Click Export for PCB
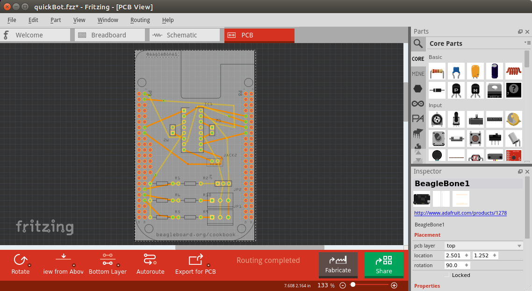The image size is (532, 291). [x=195, y=264]
